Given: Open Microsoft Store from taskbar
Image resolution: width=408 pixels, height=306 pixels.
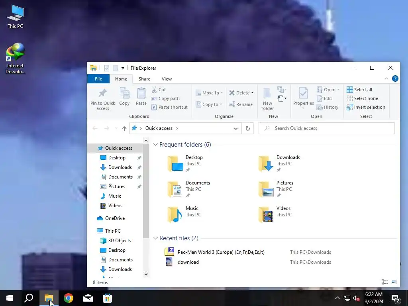Looking at the screenshot, I should coord(107,298).
